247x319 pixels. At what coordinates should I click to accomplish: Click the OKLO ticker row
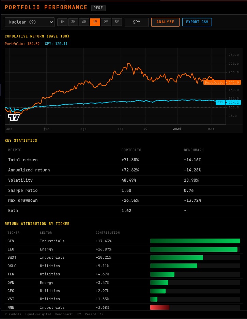124,266
